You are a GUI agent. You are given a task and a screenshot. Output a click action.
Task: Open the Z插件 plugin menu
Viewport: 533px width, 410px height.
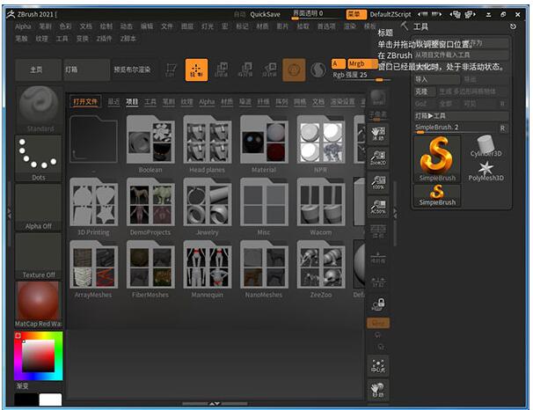tap(104, 39)
